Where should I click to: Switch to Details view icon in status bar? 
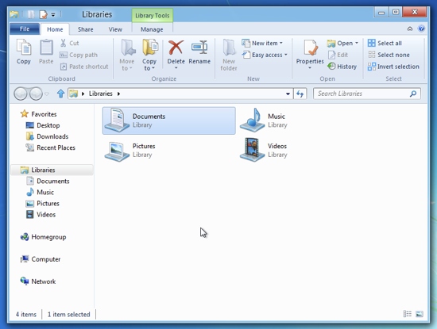coord(407,314)
